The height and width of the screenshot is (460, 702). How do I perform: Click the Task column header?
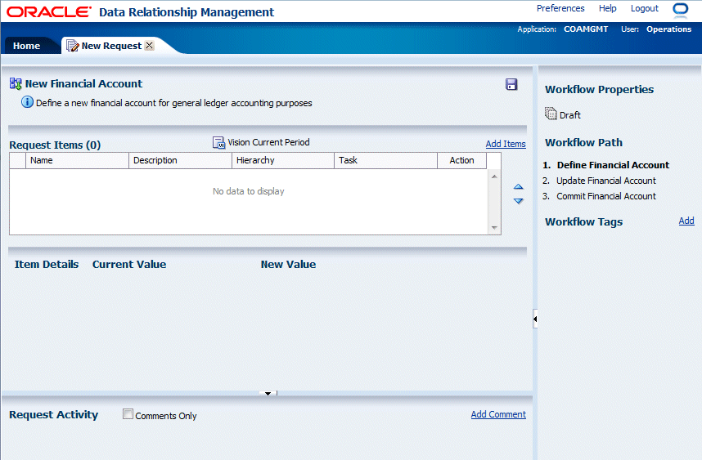tap(385, 160)
